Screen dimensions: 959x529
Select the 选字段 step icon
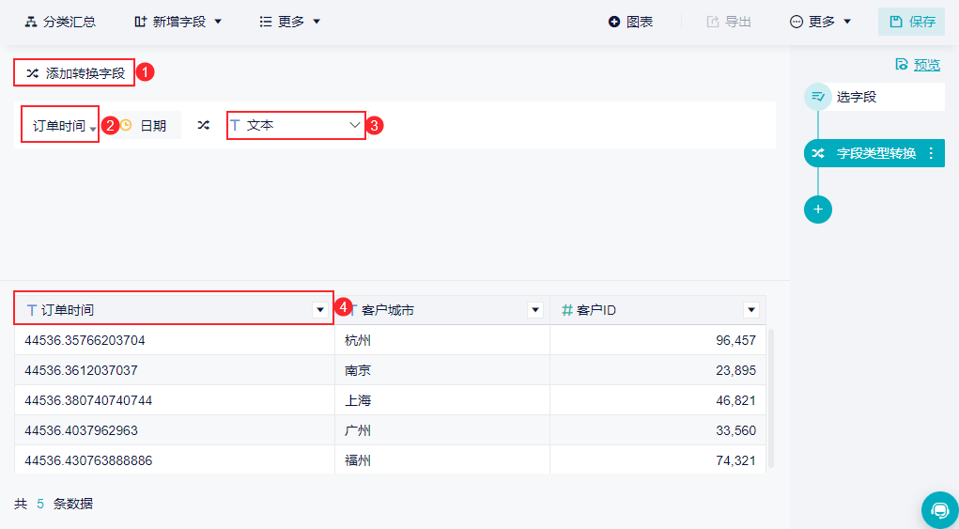[x=818, y=97]
